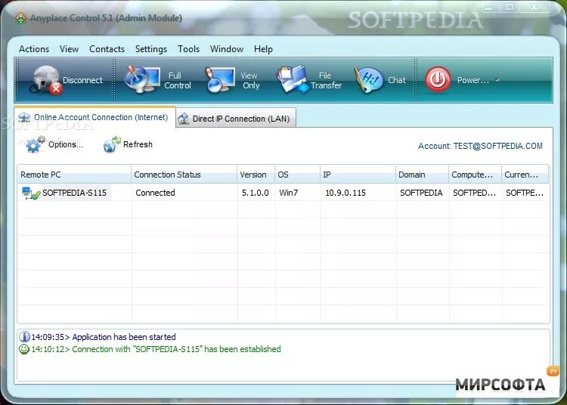
Task: Sort by the IP column header
Action: [358, 175]
